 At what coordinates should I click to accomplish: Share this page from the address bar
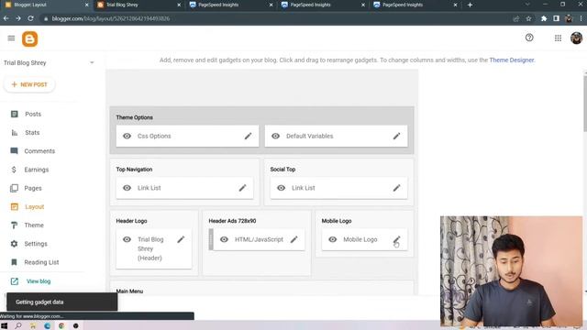[515, 18]
